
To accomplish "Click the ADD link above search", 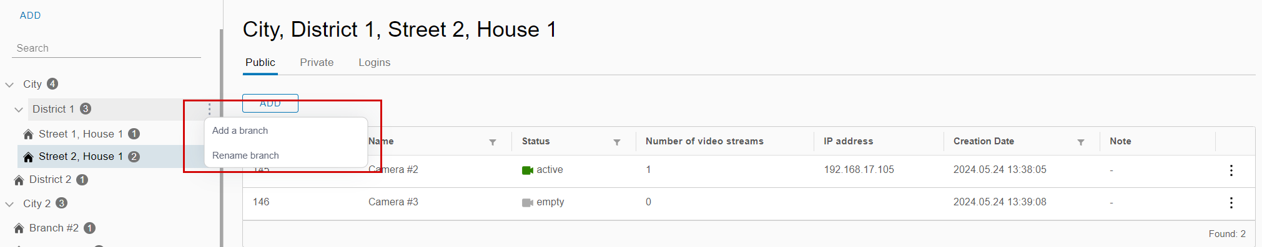I will pos(30,16).
